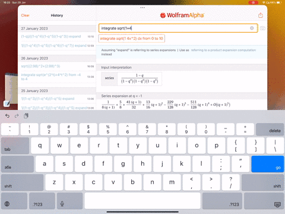Image resolution: width=285 pixels, height=214 pixels.
Task: Toggle caps lock key labeled абв
Action: pyautogui.click(x=17, y=164)
